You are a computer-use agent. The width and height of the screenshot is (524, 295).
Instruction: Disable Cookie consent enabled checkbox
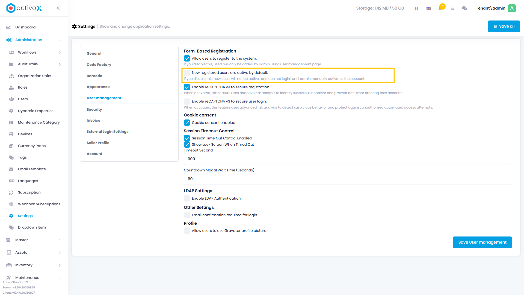(x=187, y=122)
